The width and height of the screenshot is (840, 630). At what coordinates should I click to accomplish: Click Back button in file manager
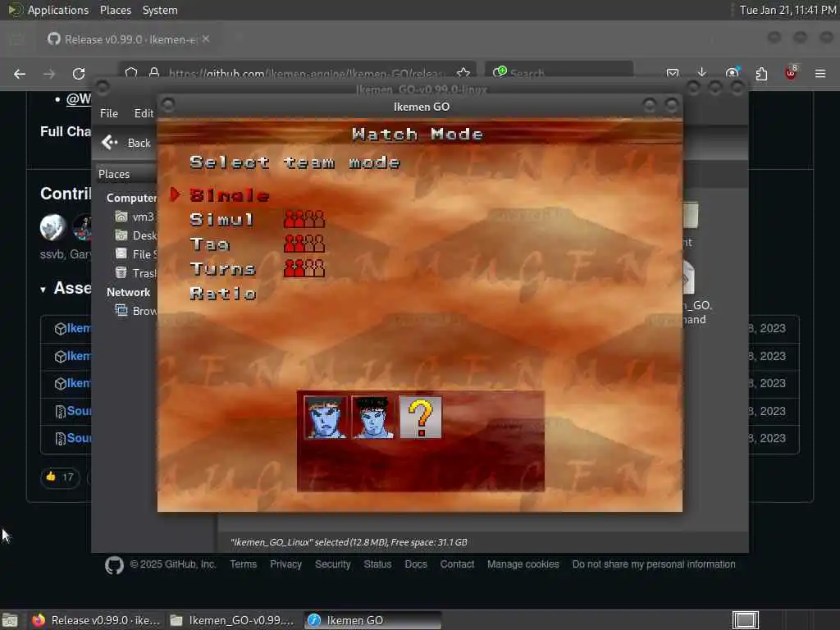(126, 143)
